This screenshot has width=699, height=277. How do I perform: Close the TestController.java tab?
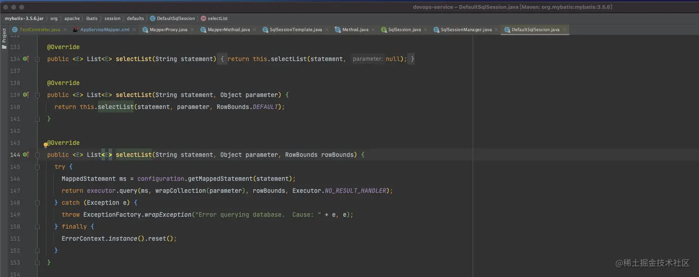click(x=64, y=29)
